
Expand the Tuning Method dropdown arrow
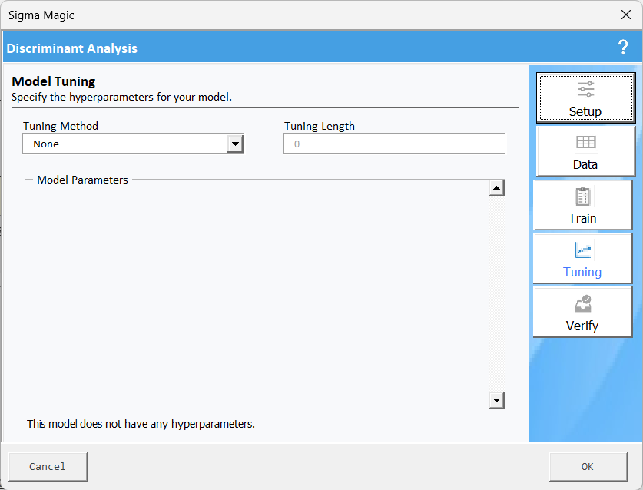coord(235,144)
